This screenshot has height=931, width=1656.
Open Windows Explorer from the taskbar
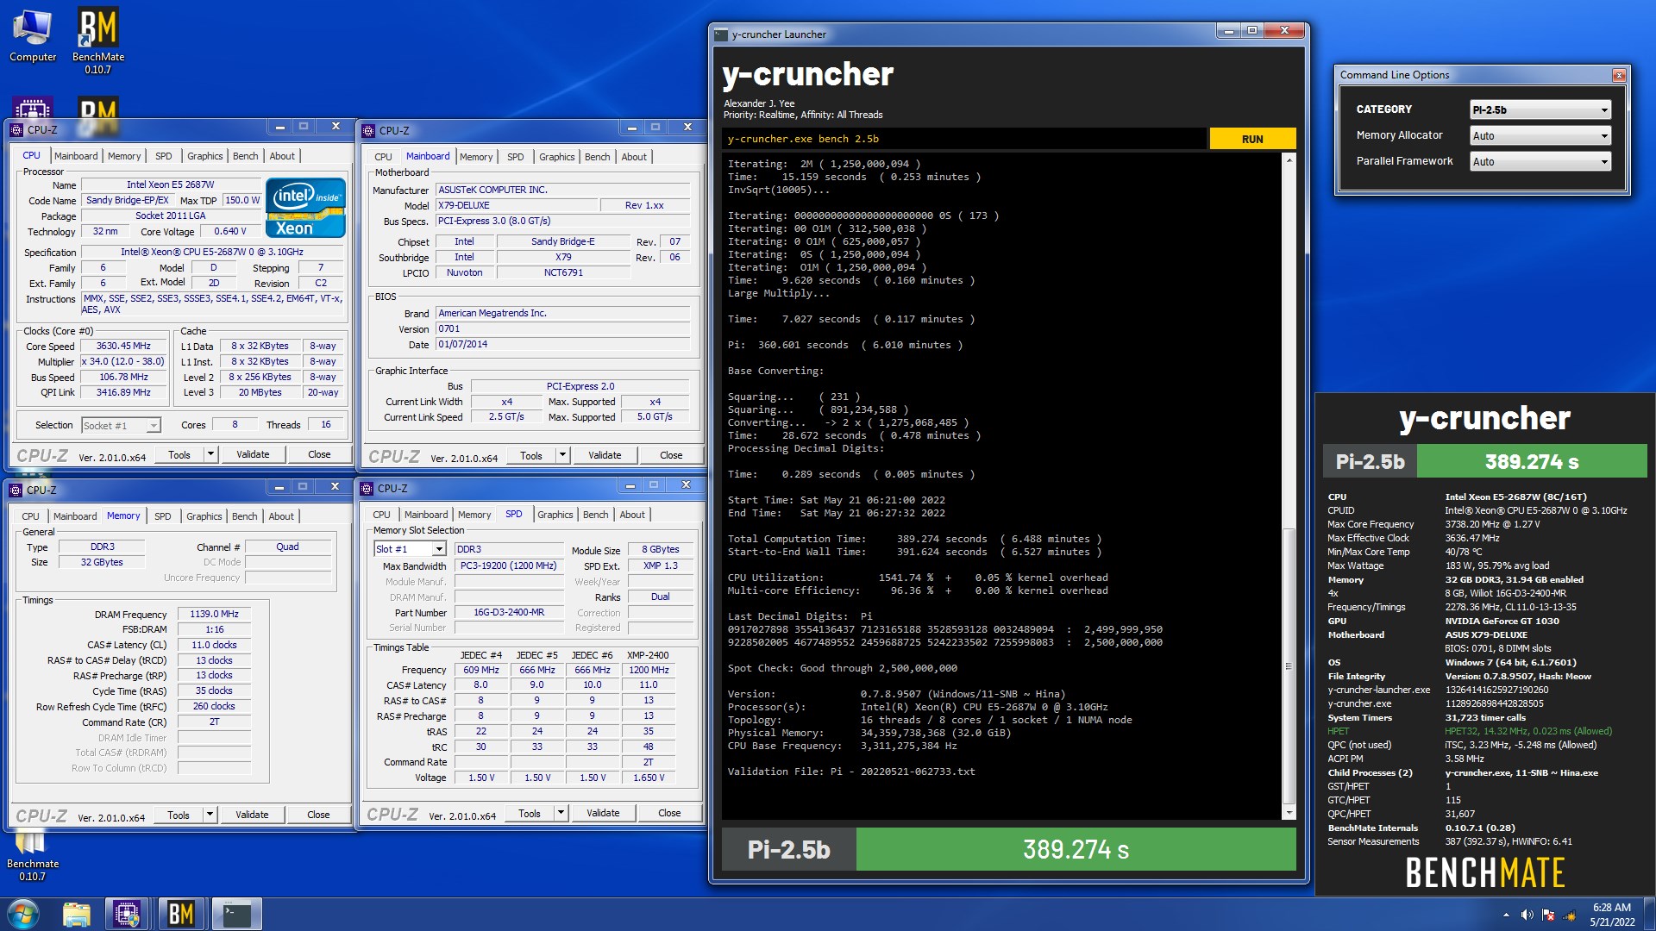point(77,914)
